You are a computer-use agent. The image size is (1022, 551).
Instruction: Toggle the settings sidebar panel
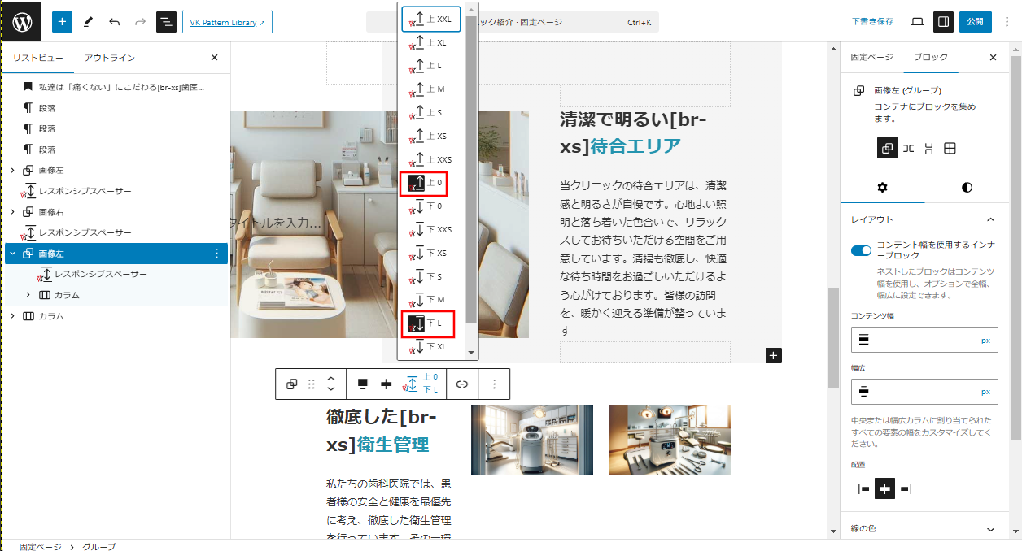tap(943, 22)
